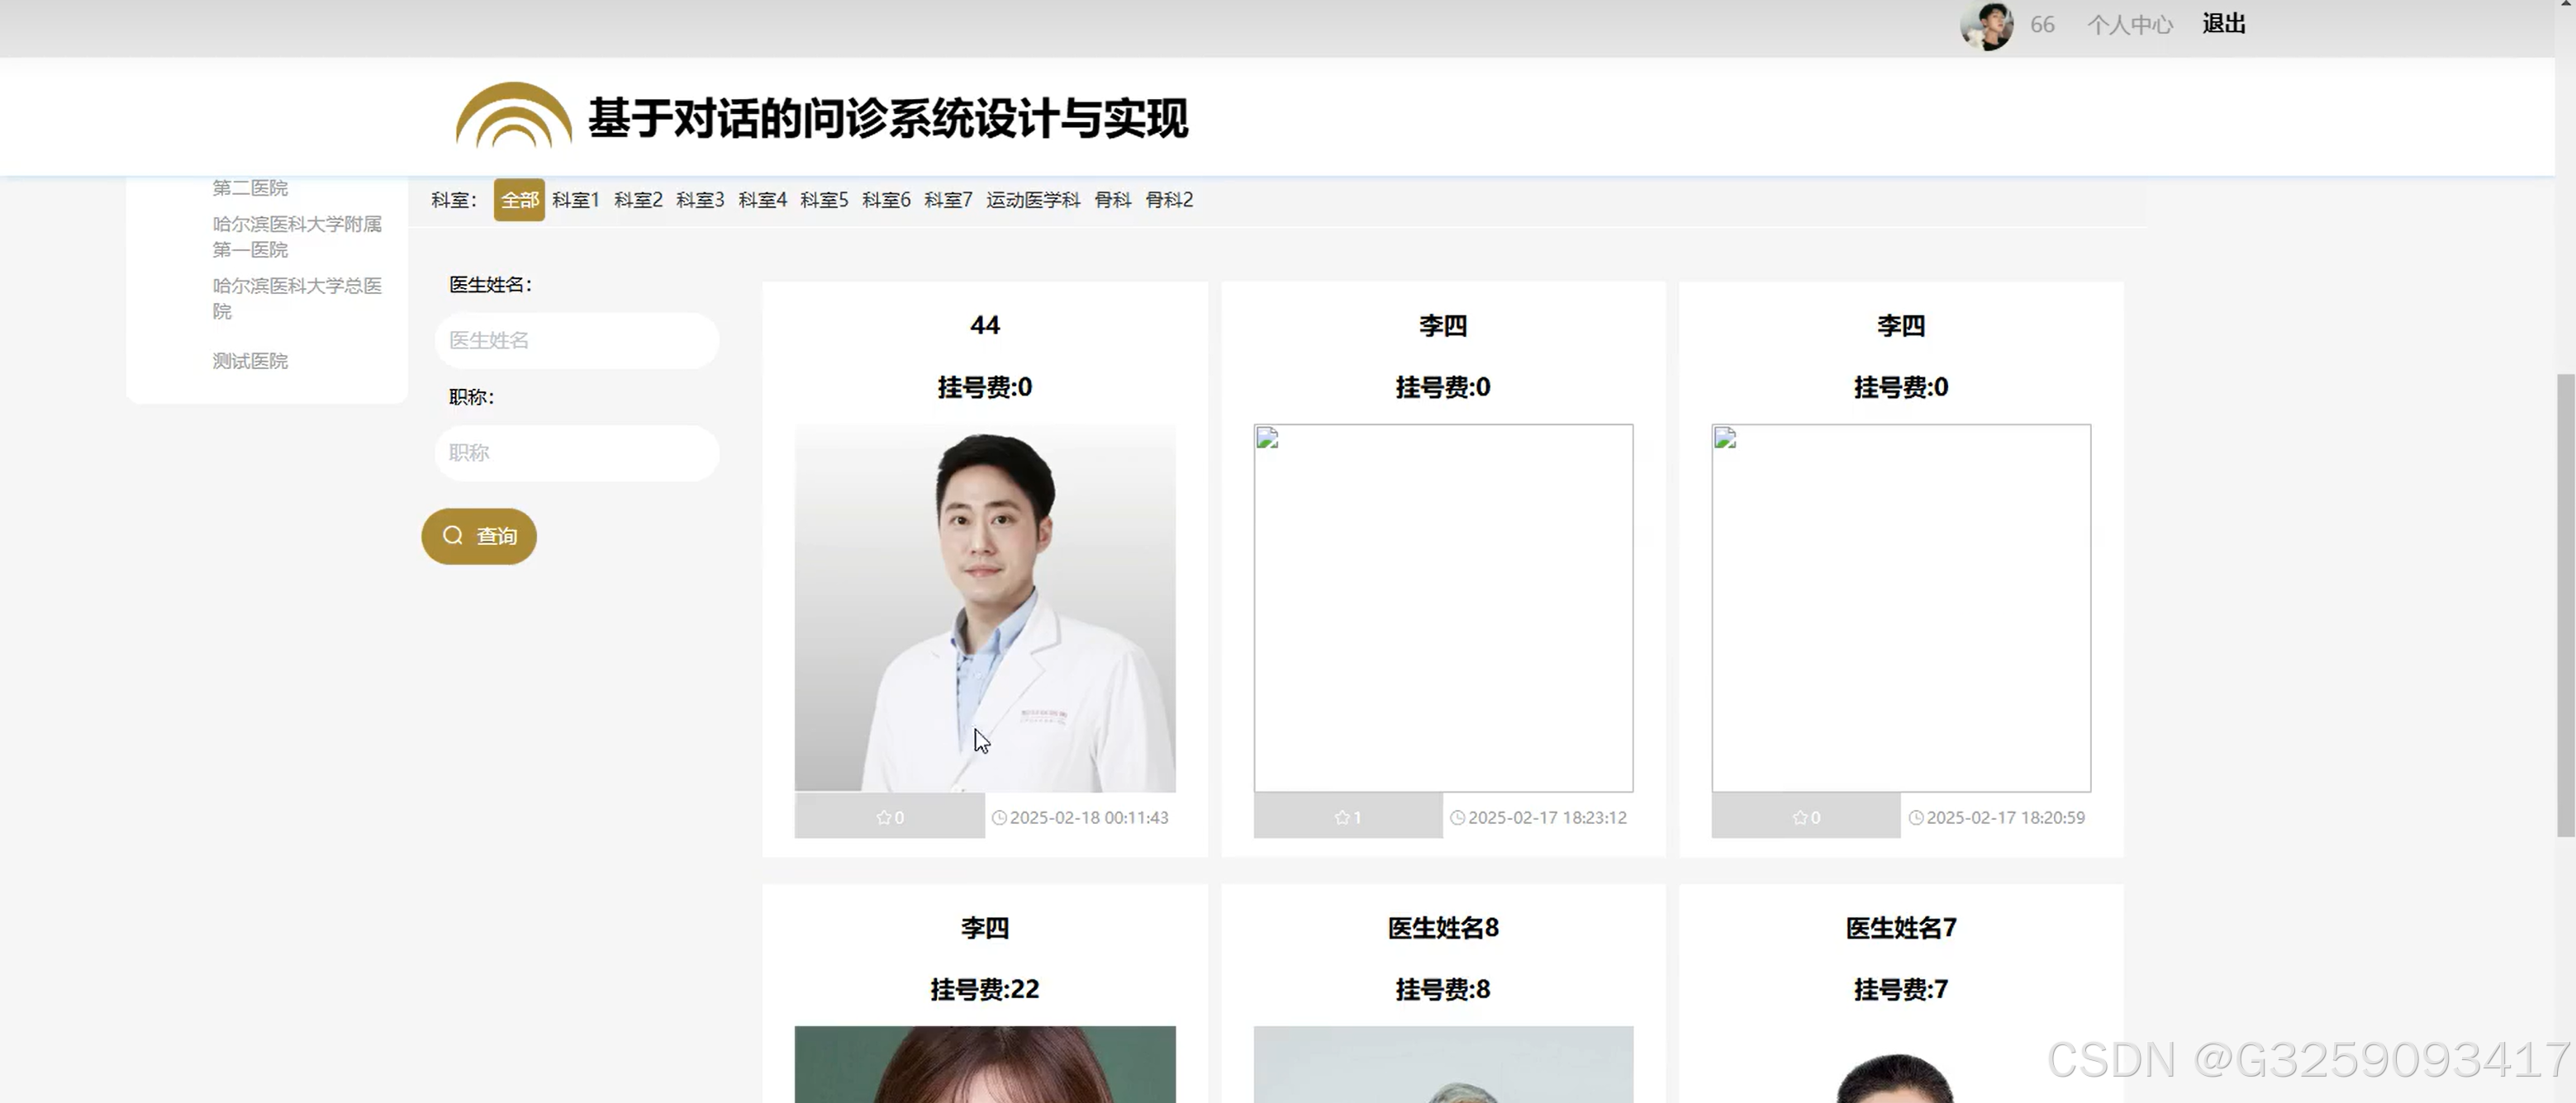
Task: Select hospital 哈尔滨医科大学总医院
Action: pos(297,299)
